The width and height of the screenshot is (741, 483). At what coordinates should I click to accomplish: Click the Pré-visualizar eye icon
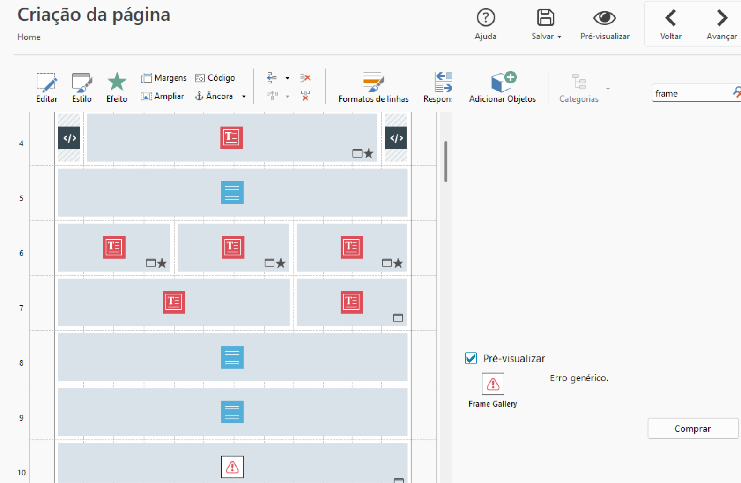(x=604, y=18)
